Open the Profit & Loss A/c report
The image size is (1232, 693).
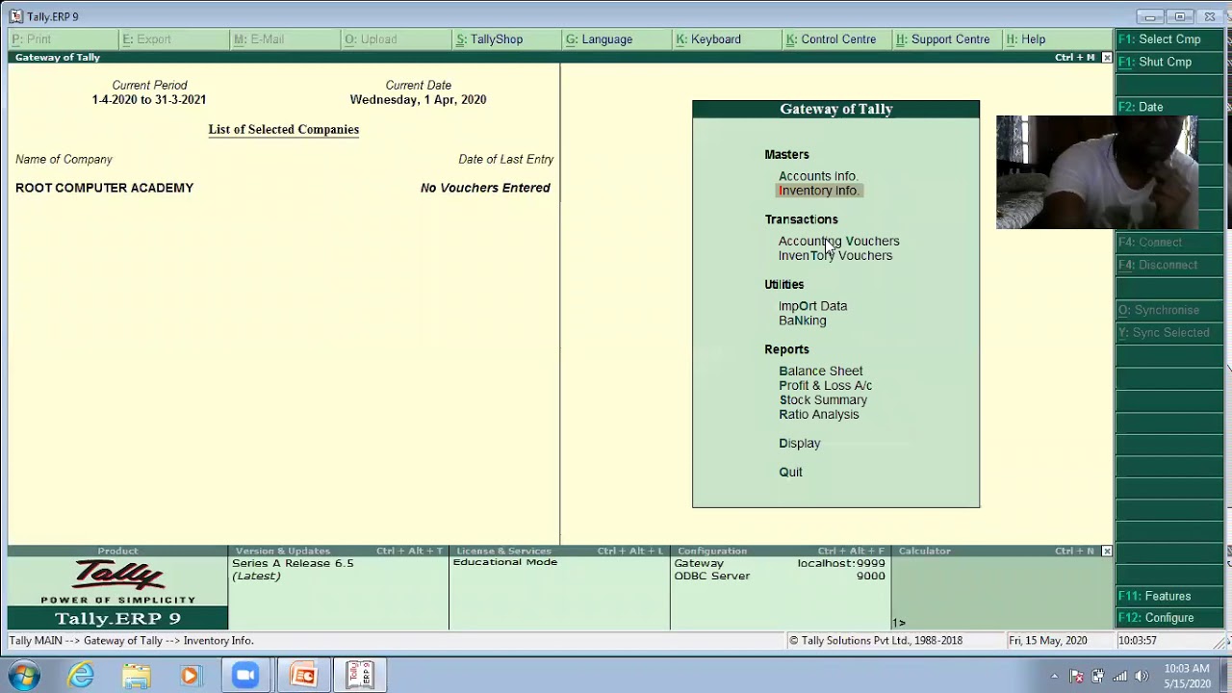tap(826, 386)
